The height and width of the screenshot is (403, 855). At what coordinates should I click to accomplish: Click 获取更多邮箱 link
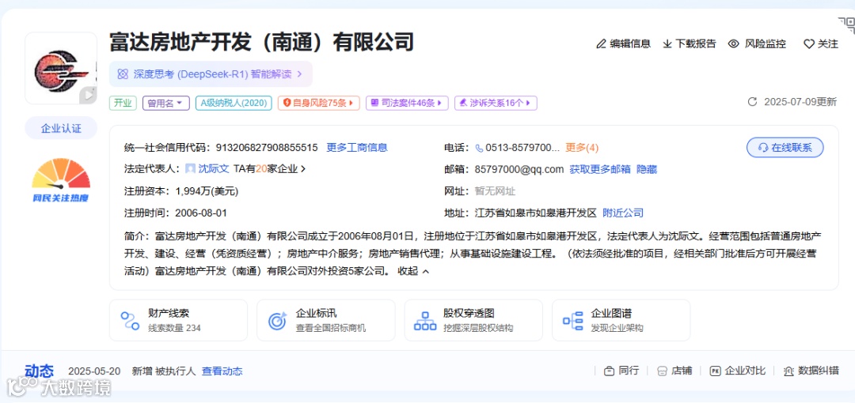600,169
